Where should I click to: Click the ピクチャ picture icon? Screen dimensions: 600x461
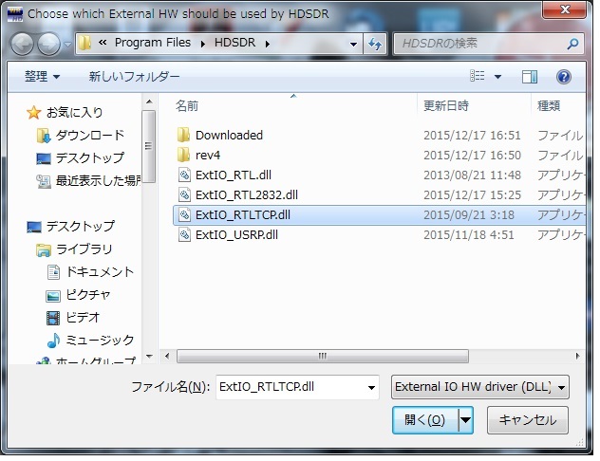point(53,296)
